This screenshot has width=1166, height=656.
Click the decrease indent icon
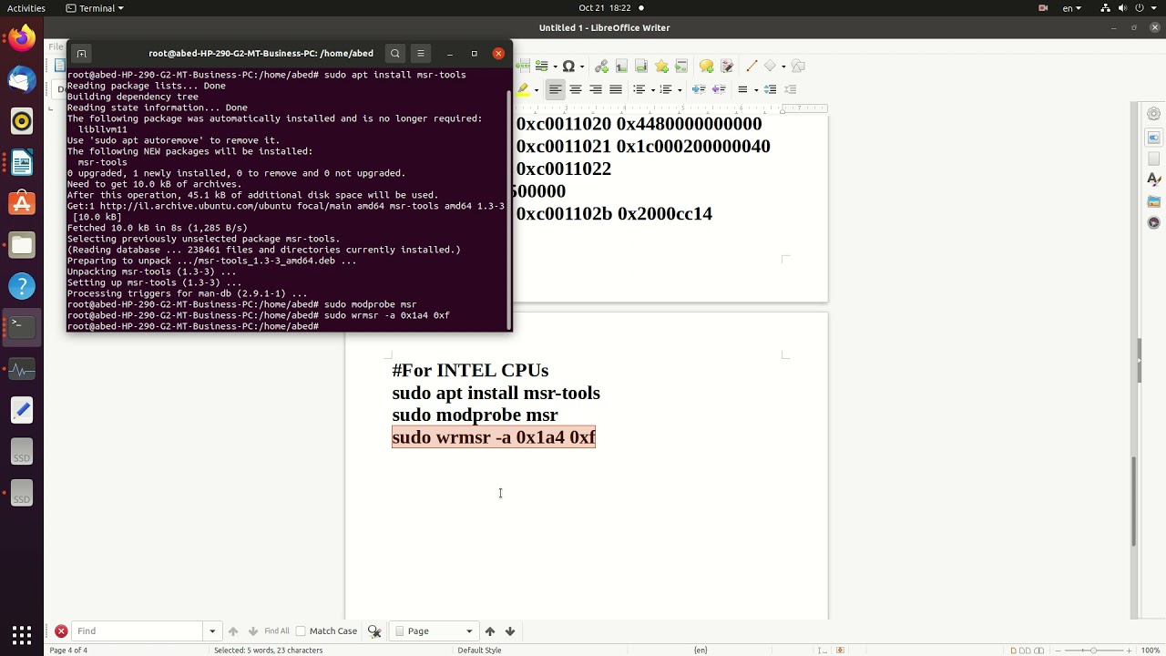(719, 89)
